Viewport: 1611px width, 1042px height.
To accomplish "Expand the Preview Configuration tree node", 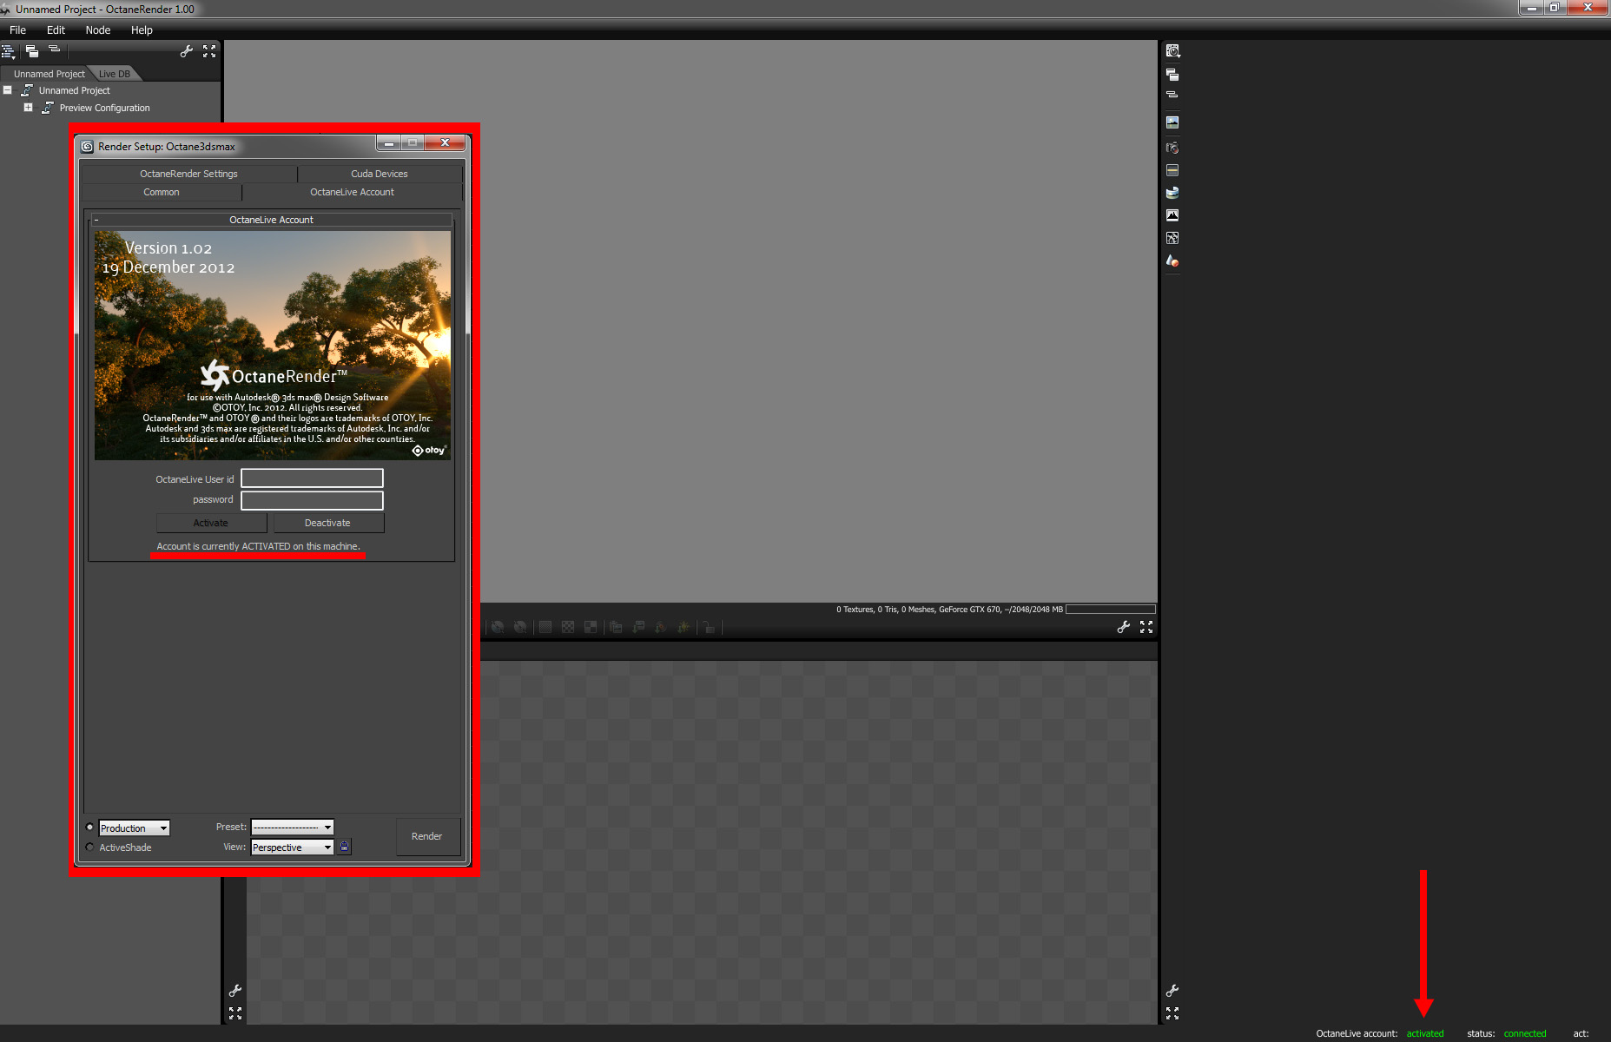I will [x=28, y=108].
